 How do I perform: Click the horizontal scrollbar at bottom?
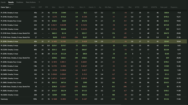click(x=60, y=105)
